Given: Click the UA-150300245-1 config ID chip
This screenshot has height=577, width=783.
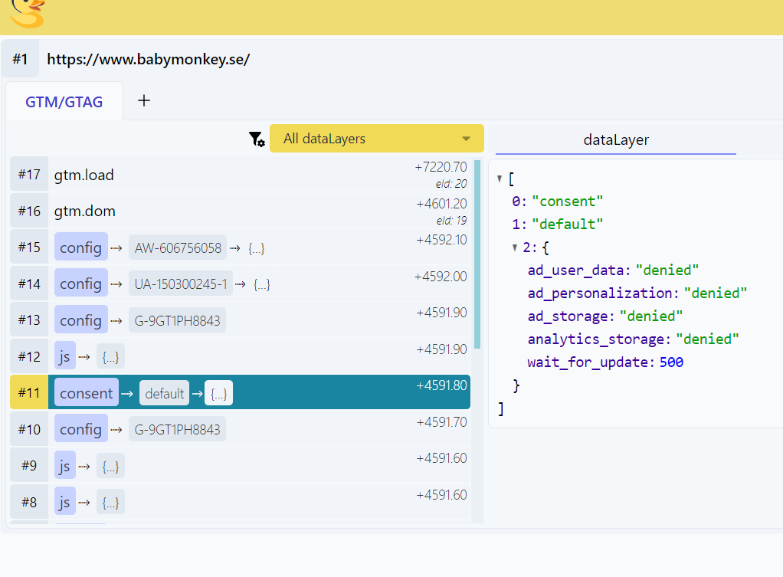Looking at the screenshot, I should 181,284.
